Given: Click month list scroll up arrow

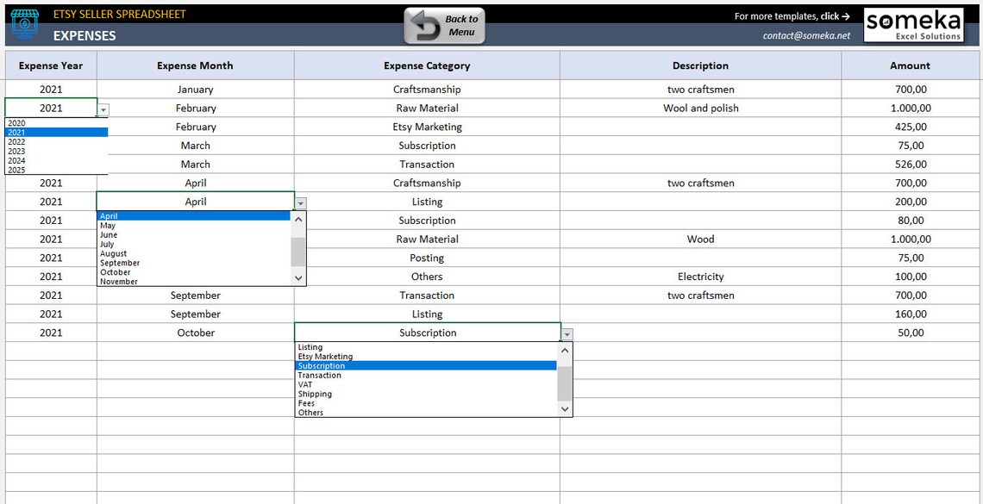Looking at the screenshot, I should [x=298, y=219].
